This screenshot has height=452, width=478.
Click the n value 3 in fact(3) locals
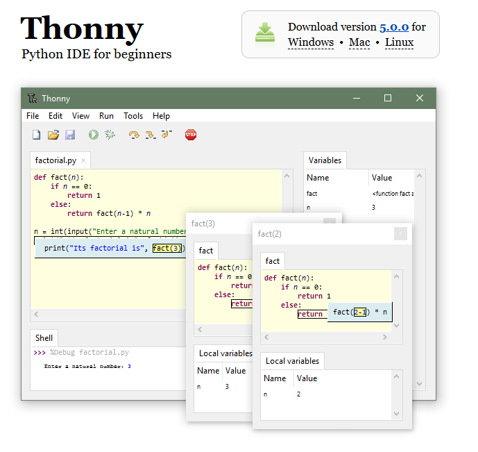(227, 387)
